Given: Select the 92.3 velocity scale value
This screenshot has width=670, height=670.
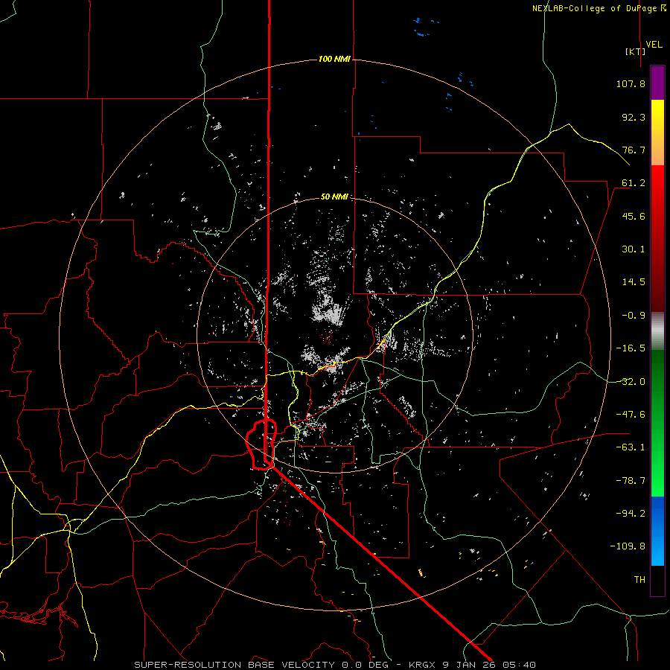Looking at the screenshot, I should click(634, 117).
